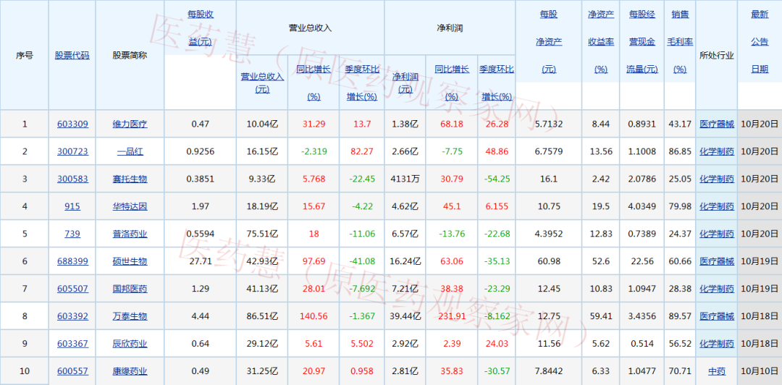Select 4131万 net profit cell
The height and width of the screenshot is (385, 782).
point(405,179)
